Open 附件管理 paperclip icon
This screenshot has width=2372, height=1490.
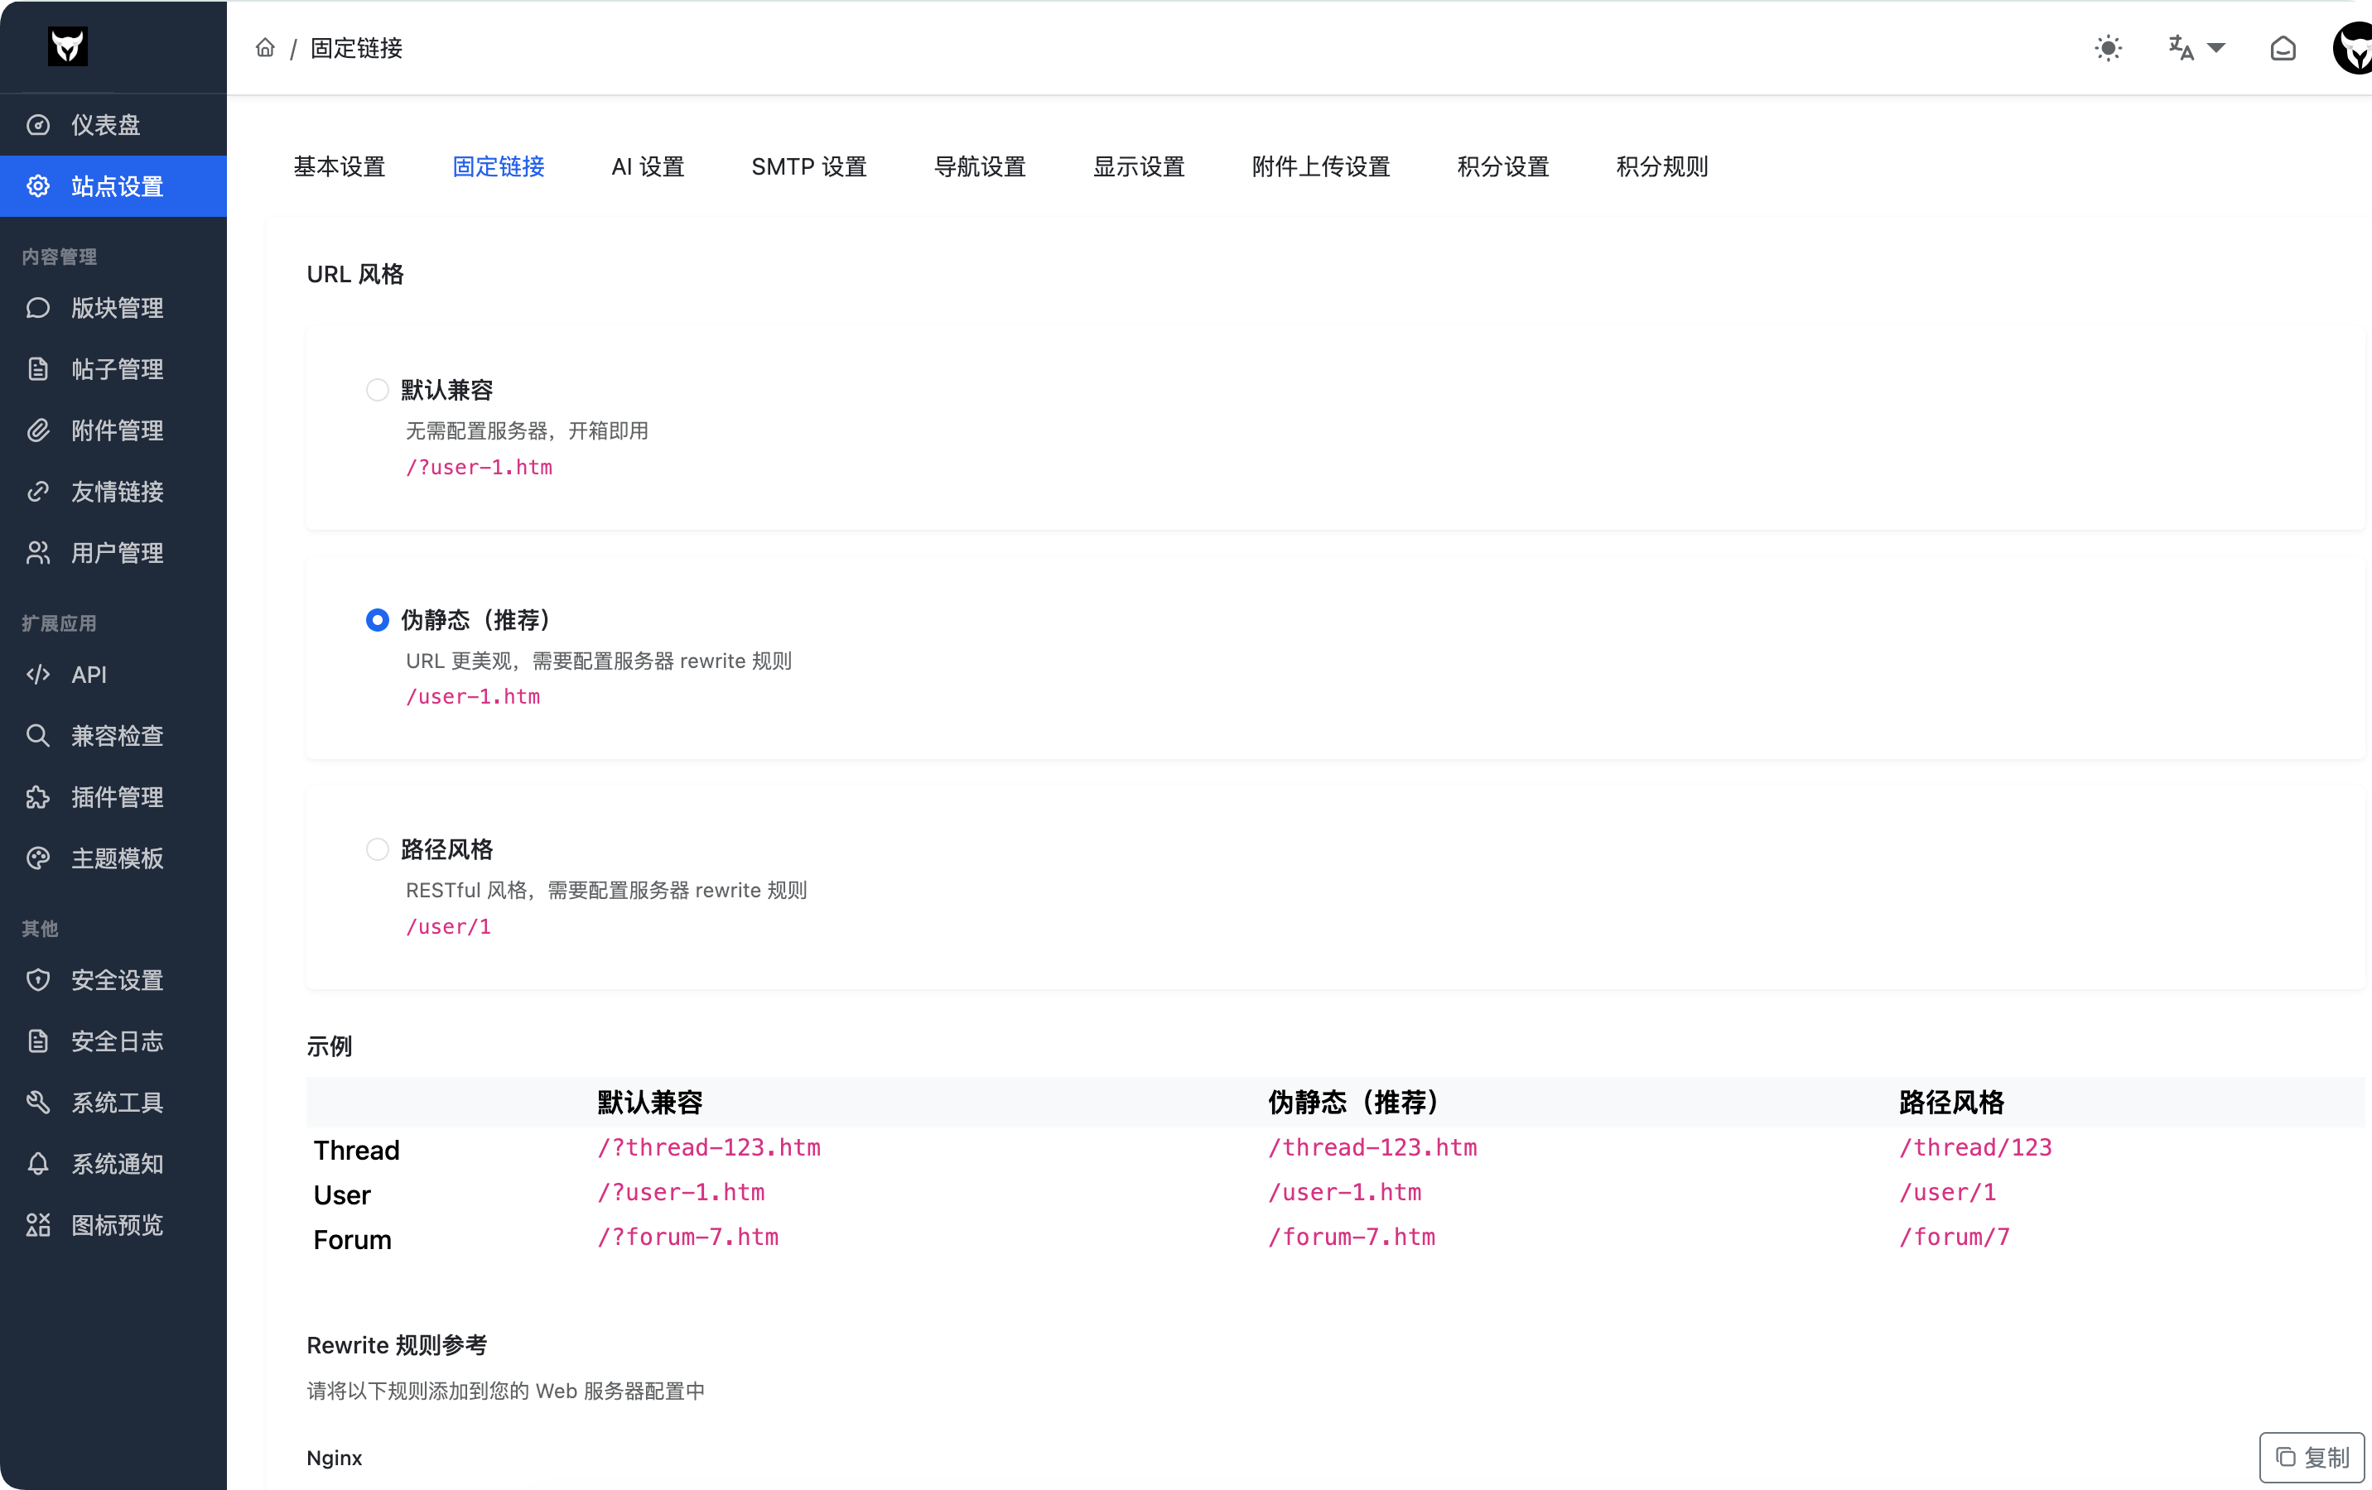[38, 430]
